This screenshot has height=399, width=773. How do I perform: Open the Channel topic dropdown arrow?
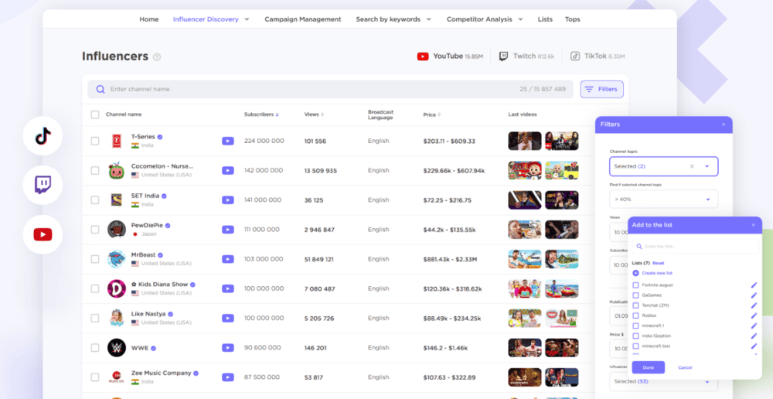click(707, 167)
